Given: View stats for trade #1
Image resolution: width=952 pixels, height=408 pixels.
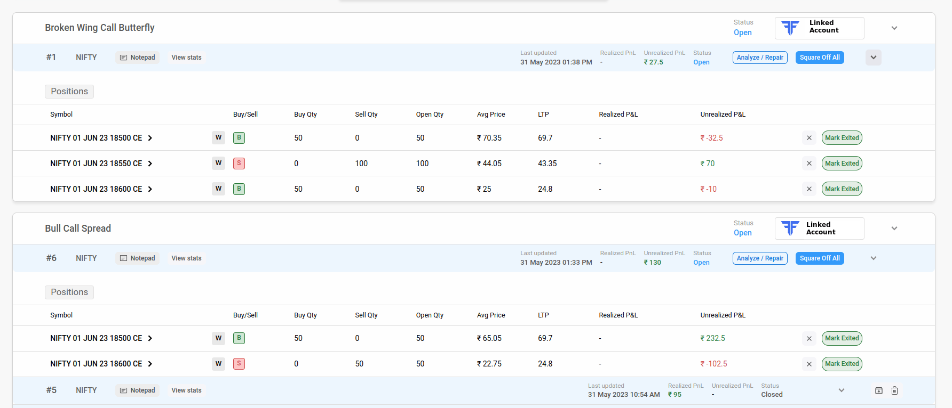Looking at the screenshot, I should coord(187,58).
